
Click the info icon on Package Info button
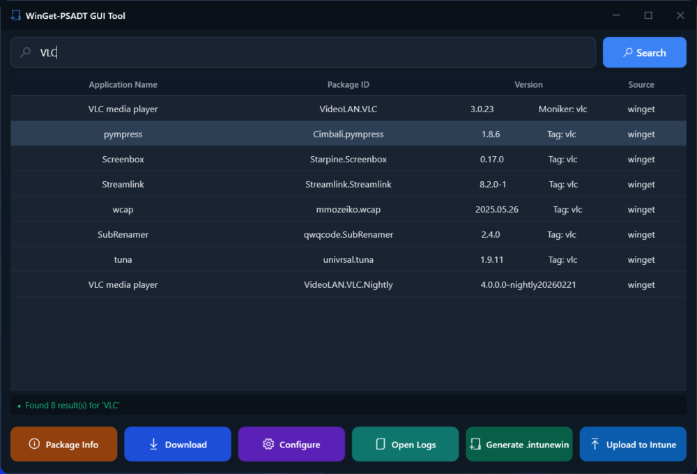click(x=34, y=444)
